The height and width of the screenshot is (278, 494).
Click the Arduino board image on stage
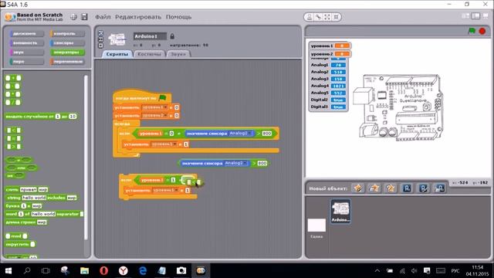pyautogui.click(x=398, y=107)
